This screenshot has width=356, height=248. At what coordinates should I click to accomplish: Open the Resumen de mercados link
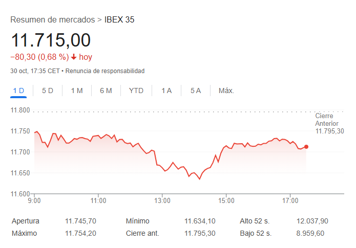(x=53, y=20)
